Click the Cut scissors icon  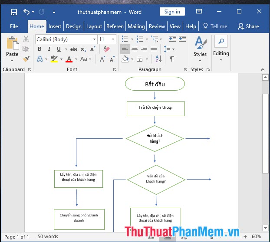26,39
